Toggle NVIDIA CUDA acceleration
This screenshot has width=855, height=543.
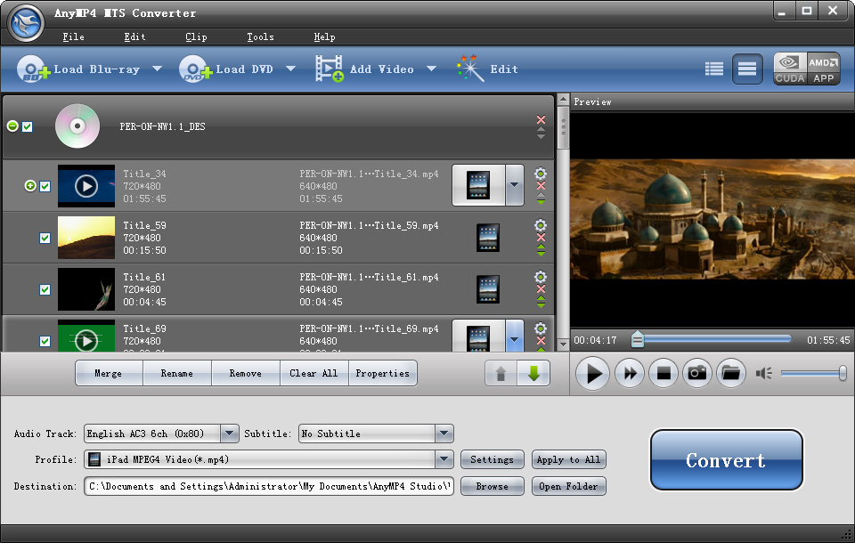(x=790, y=69)
